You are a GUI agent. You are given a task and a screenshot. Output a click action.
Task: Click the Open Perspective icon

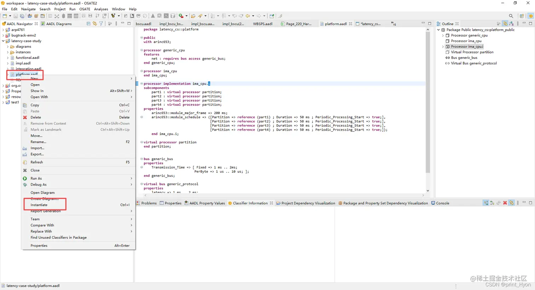pyautogui.click(x=522, y=16)
